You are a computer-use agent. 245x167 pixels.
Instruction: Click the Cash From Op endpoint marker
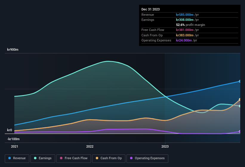point(240,99)
